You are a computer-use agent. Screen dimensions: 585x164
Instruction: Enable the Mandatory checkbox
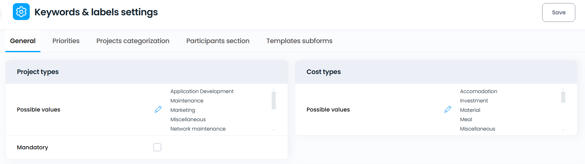[x=157, y=147]
